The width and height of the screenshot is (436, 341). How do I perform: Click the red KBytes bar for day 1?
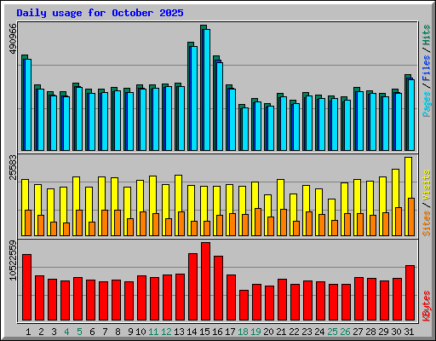click(x=27, y=287)
